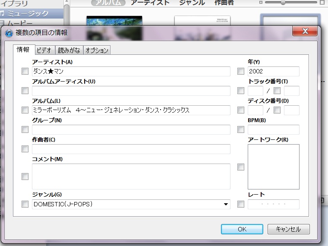Open the ジャンル dropdown arrow
Screen dimensions: 328x246
point(226,204)
